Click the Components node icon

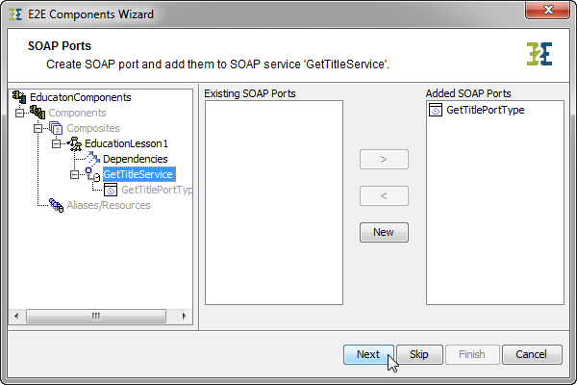(37, 113)
